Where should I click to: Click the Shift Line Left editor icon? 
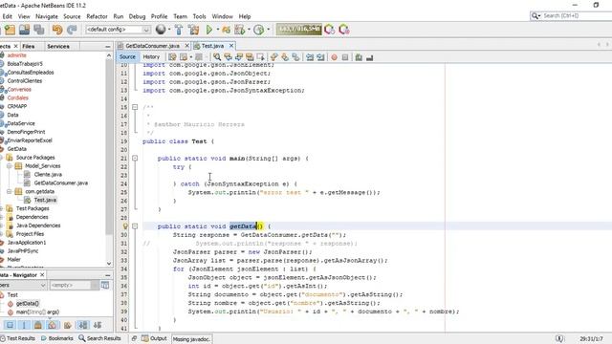tap(310, 57)
